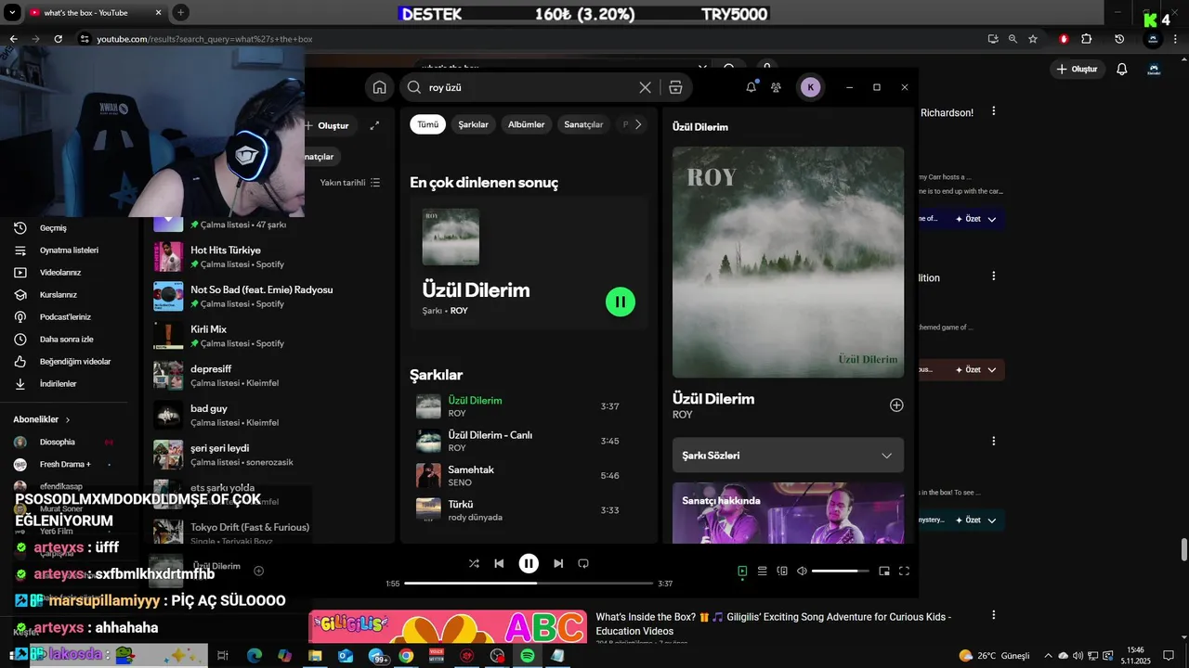Viewport: 1189px width, 668px height.
Task: Clear the Spotify search field with the X
Action: (645, 87)
